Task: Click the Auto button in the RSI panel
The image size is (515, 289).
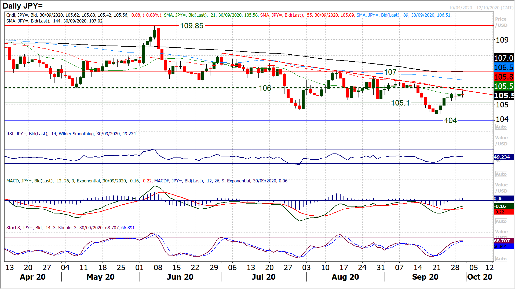Action: [x=501, y=174]
